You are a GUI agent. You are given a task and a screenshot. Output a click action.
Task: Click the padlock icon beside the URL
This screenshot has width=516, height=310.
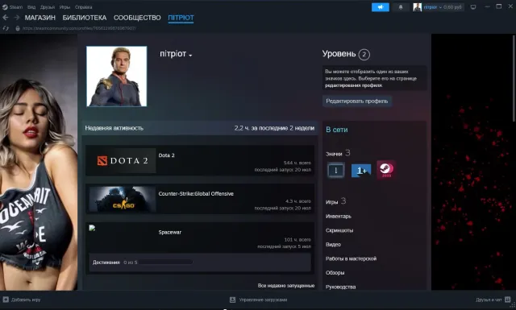pos(18,28)
